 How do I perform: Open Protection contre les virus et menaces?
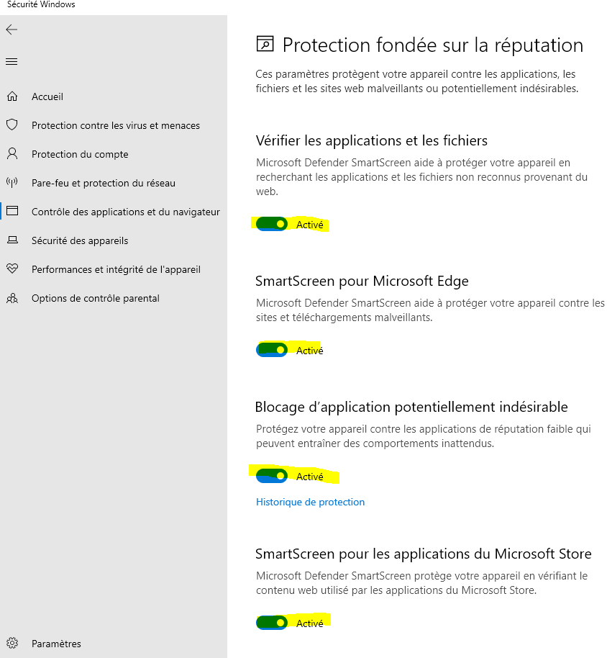(115, 125)
